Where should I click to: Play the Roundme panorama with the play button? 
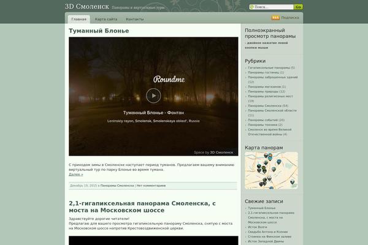pyautogui.click(x=153, y=96)
